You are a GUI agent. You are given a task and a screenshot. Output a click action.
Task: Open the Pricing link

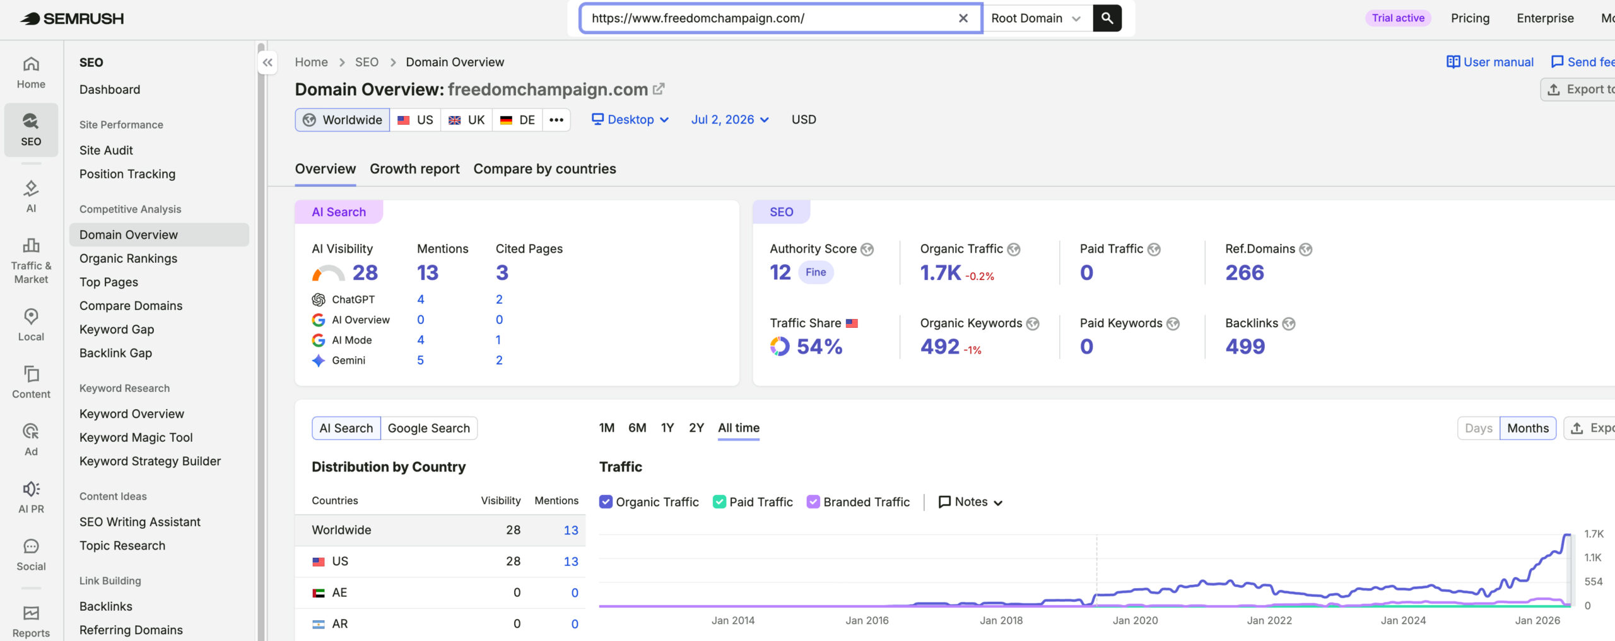(1470, 18)
